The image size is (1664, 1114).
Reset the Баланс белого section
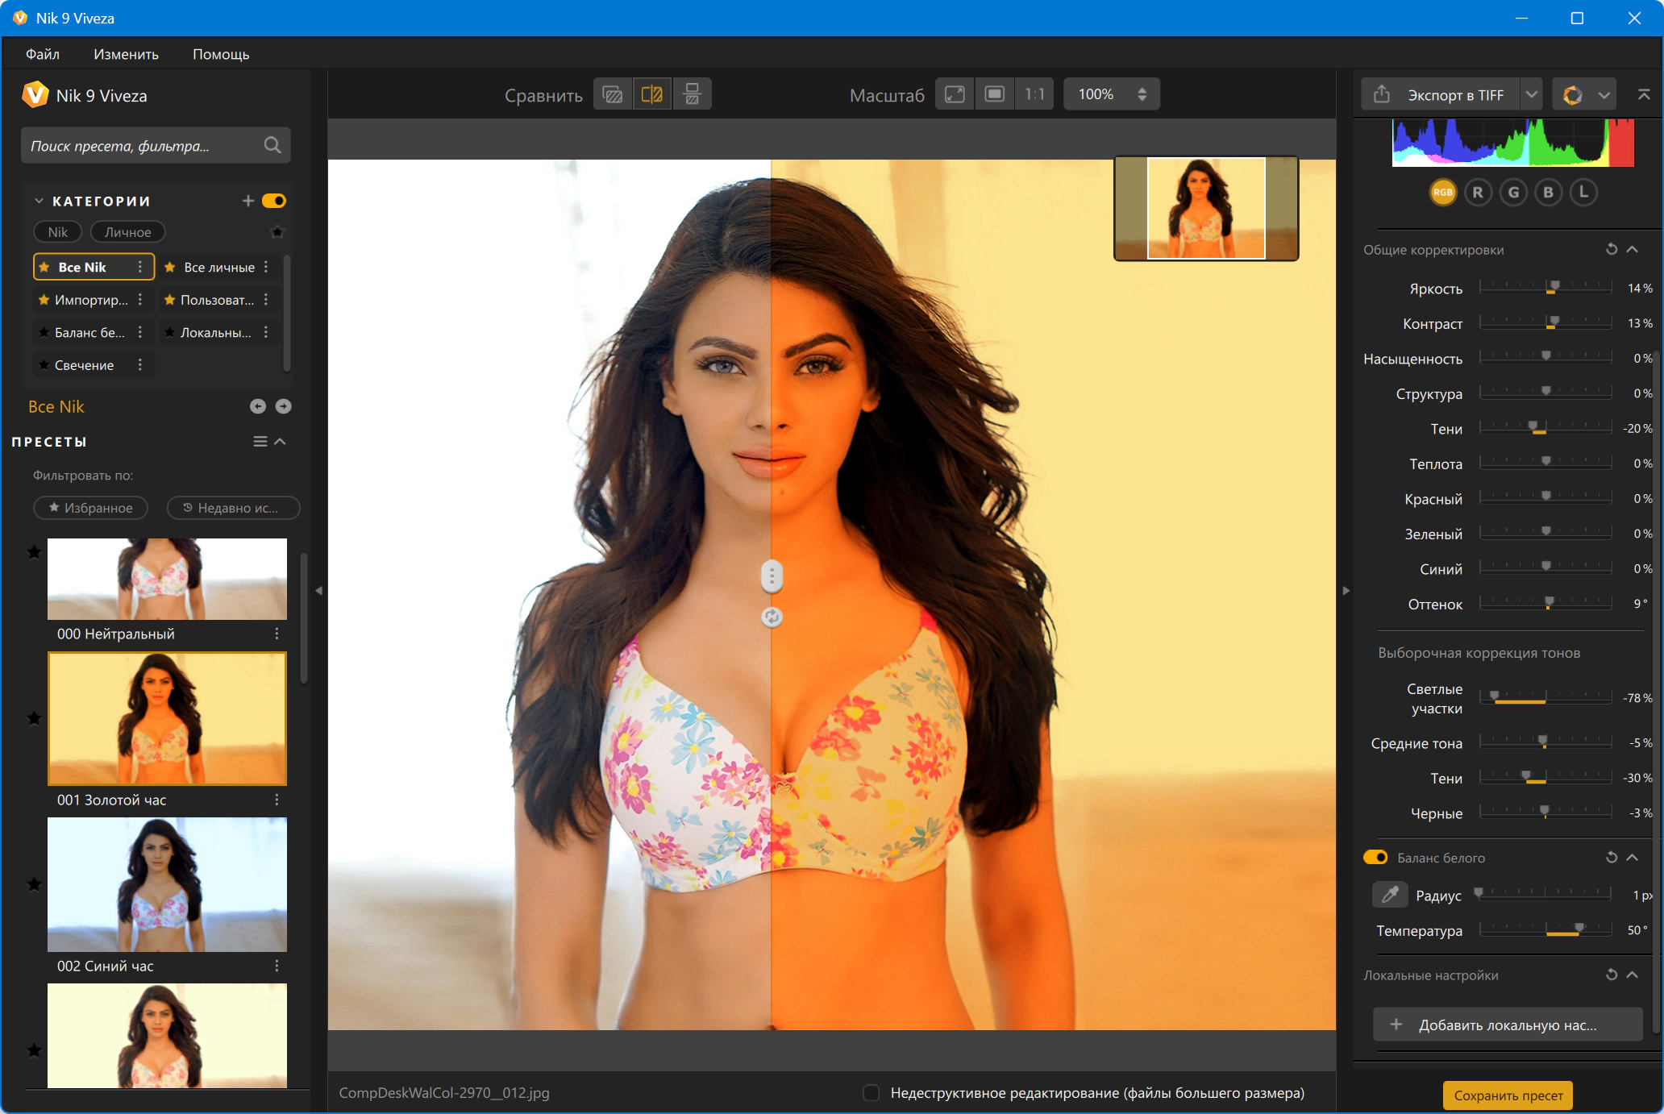(x=1612, y=857)
